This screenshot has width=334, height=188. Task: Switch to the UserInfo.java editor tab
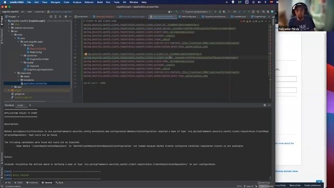239,17
